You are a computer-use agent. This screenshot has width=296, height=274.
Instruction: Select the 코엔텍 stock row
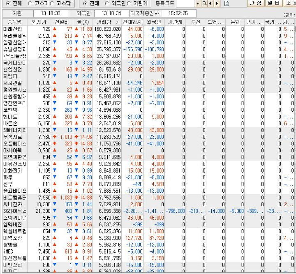coord(148,110)
